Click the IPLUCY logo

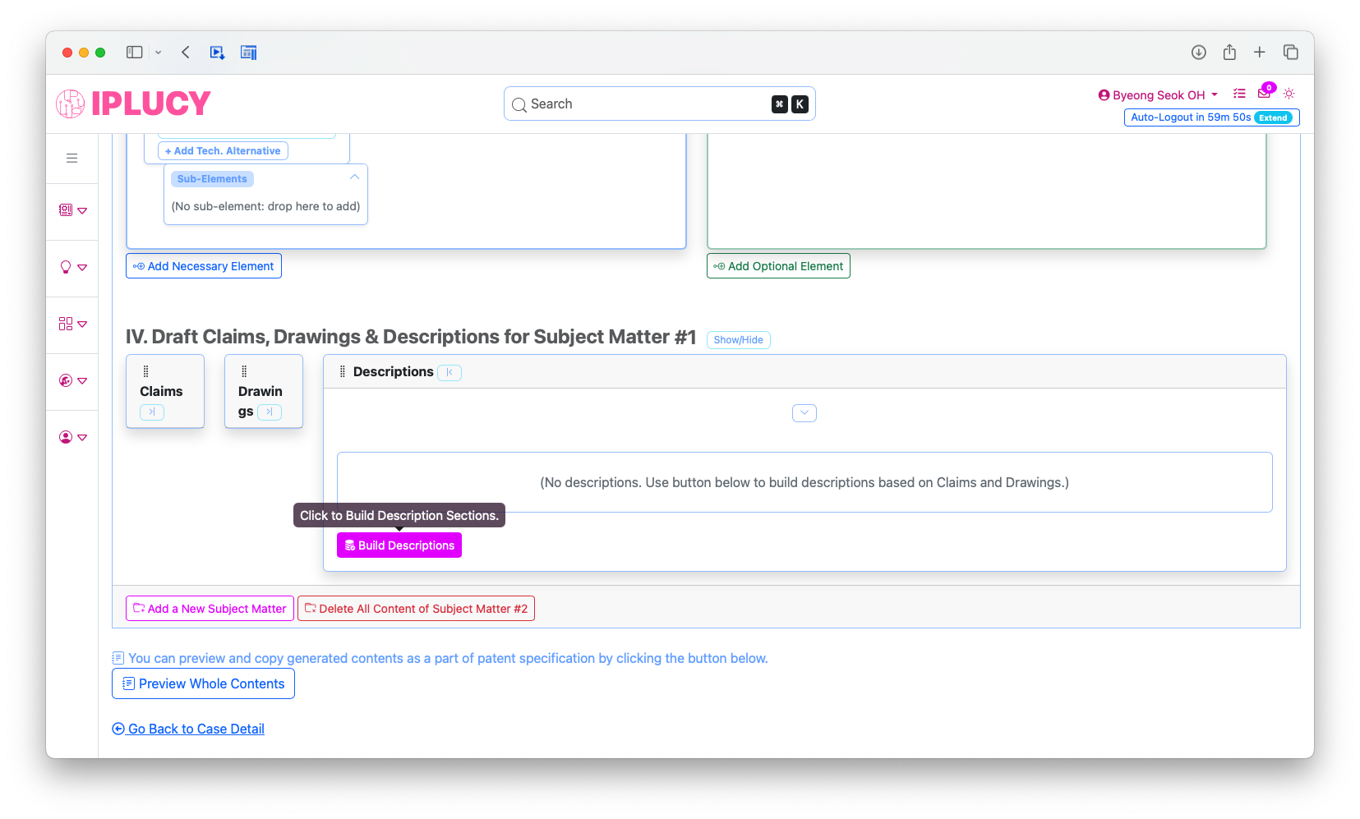(x=133, y=104)
